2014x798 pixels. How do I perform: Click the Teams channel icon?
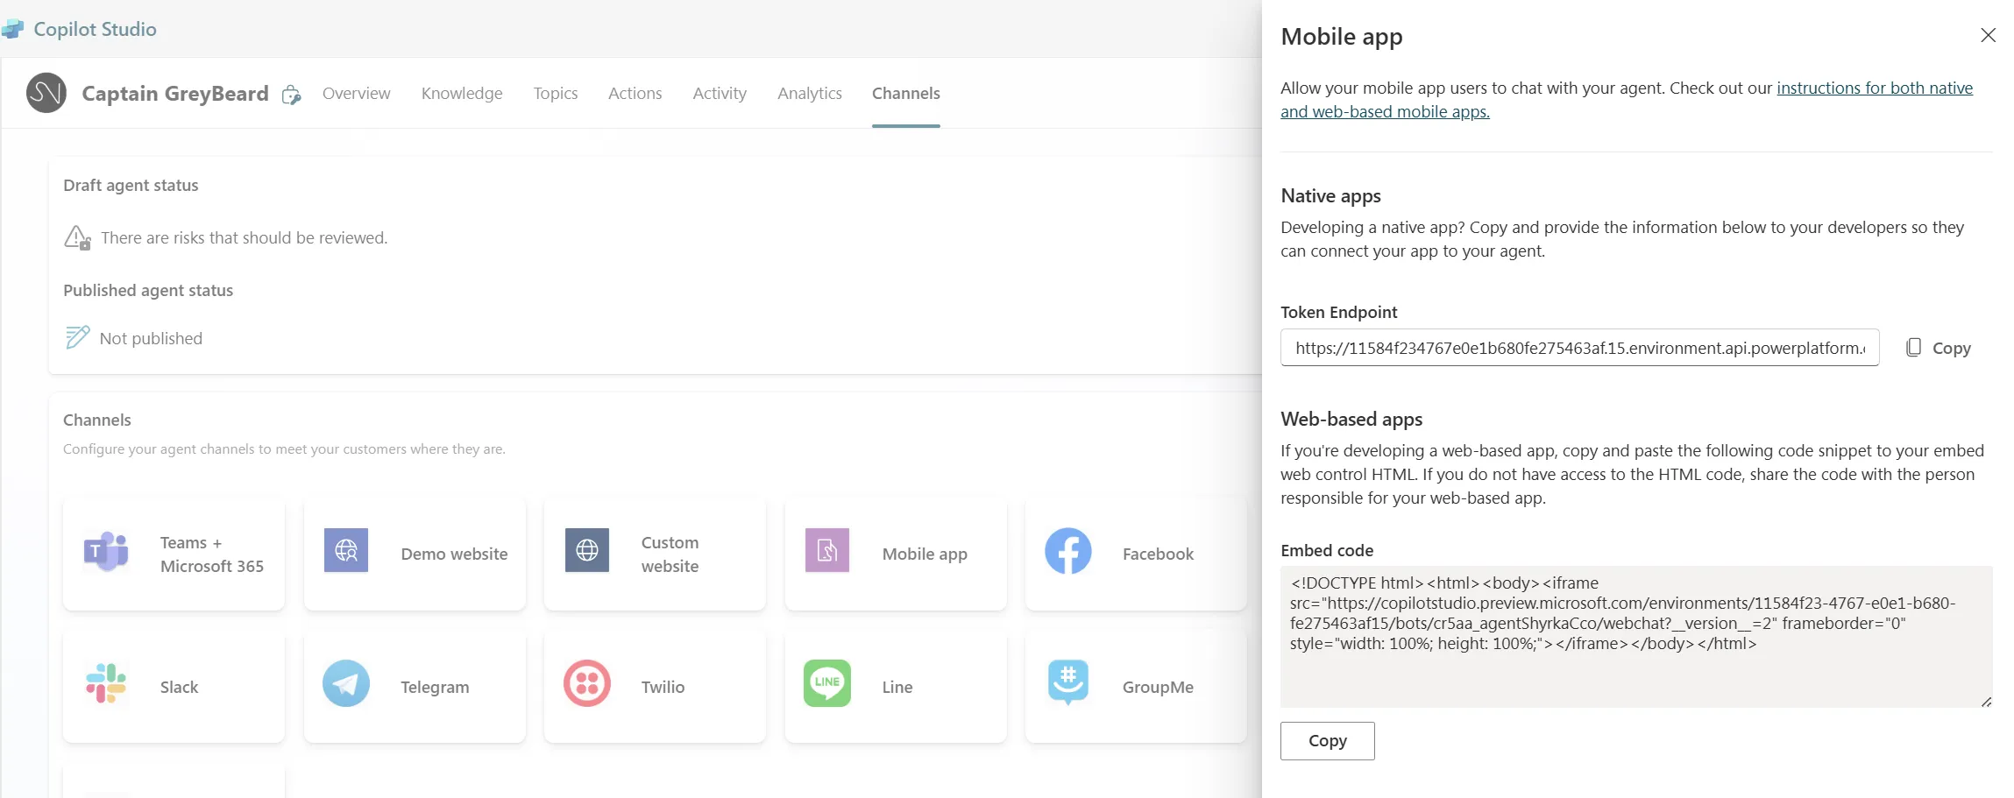106,551
